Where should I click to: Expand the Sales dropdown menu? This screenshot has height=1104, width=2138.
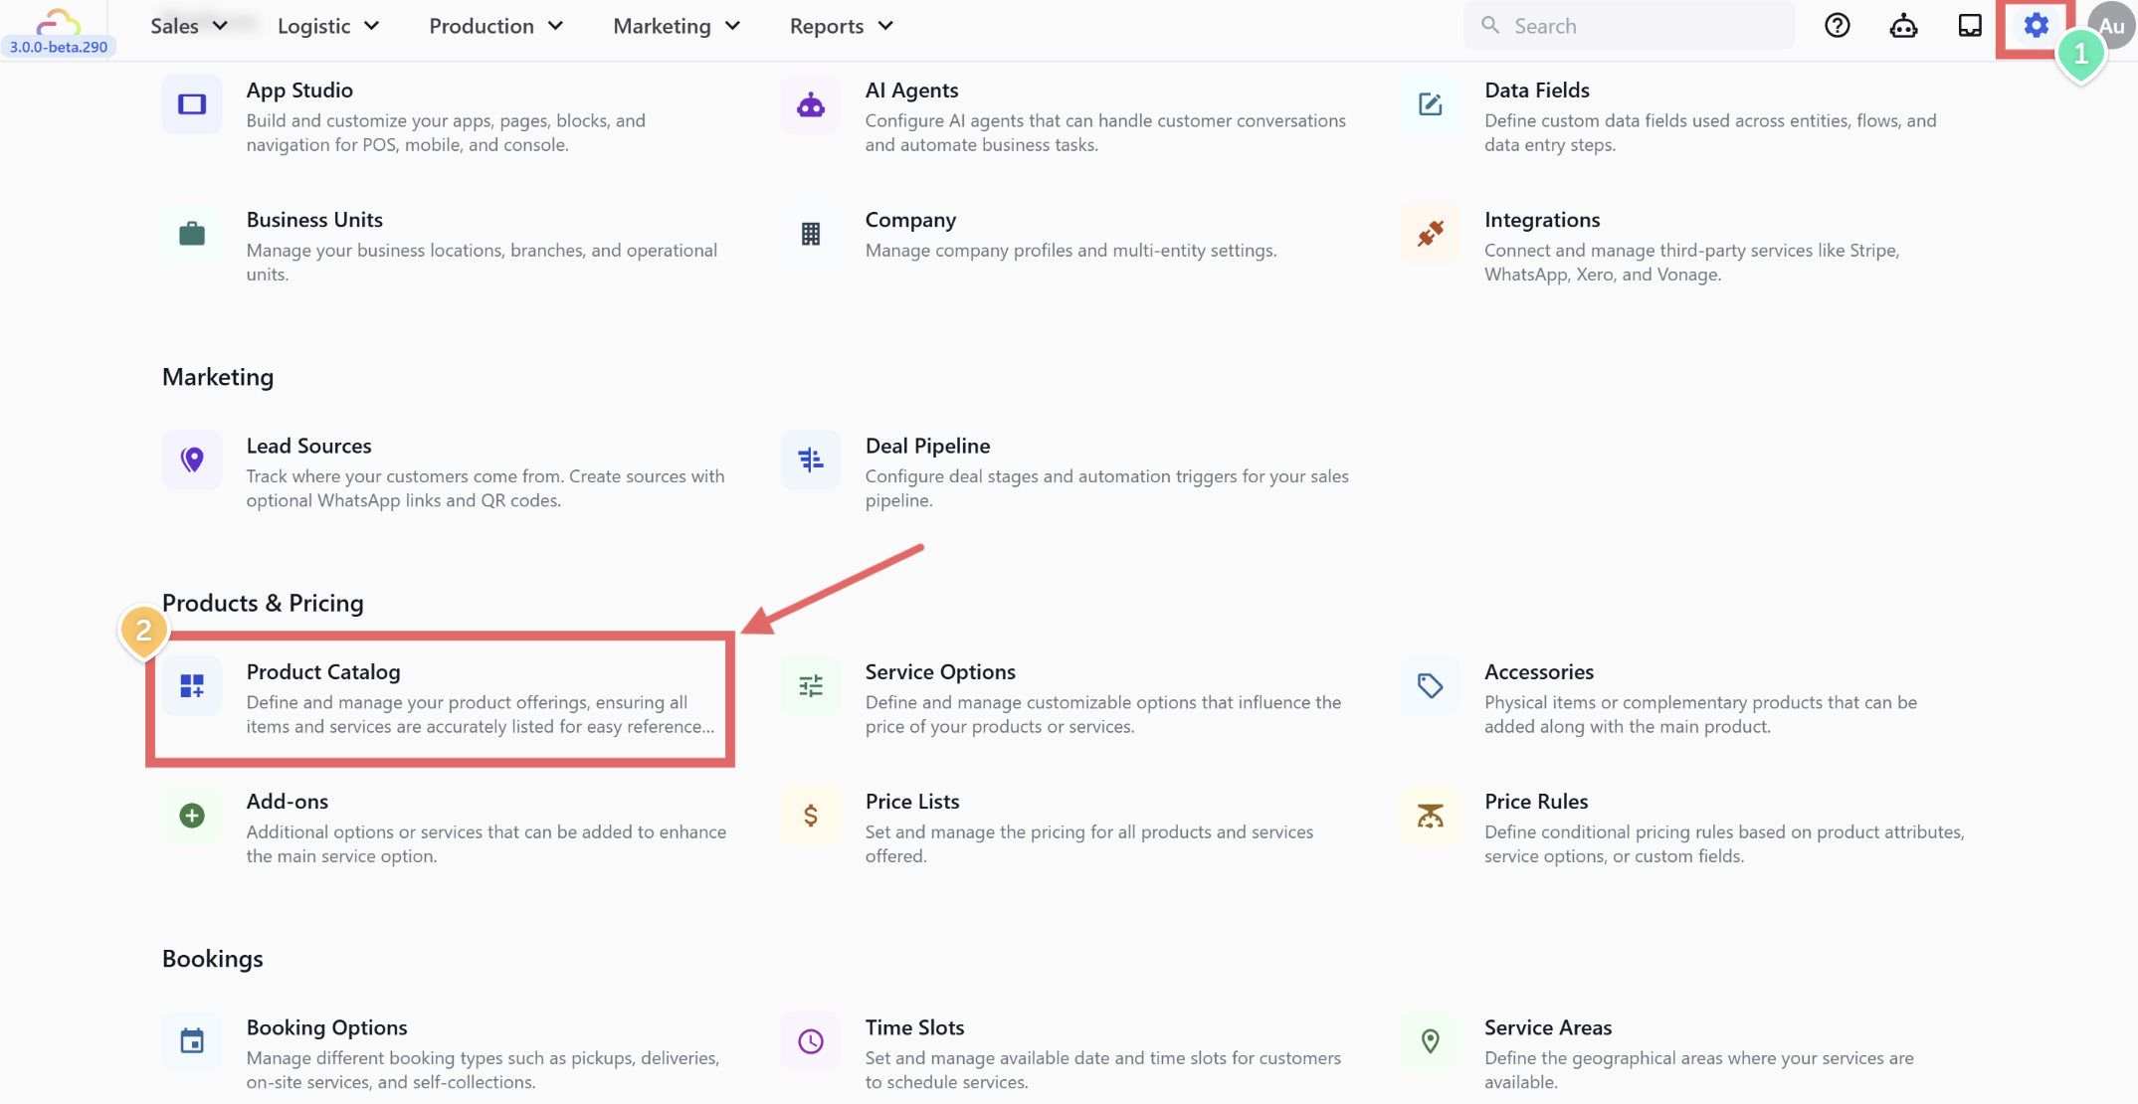189,26
